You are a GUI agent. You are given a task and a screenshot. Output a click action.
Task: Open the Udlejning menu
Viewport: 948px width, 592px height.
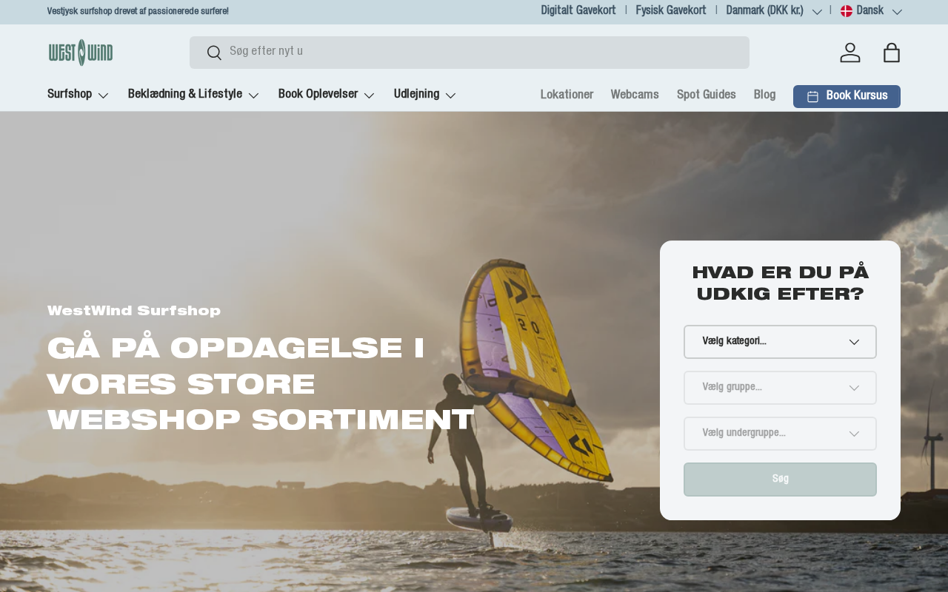[x=425, y=95]
